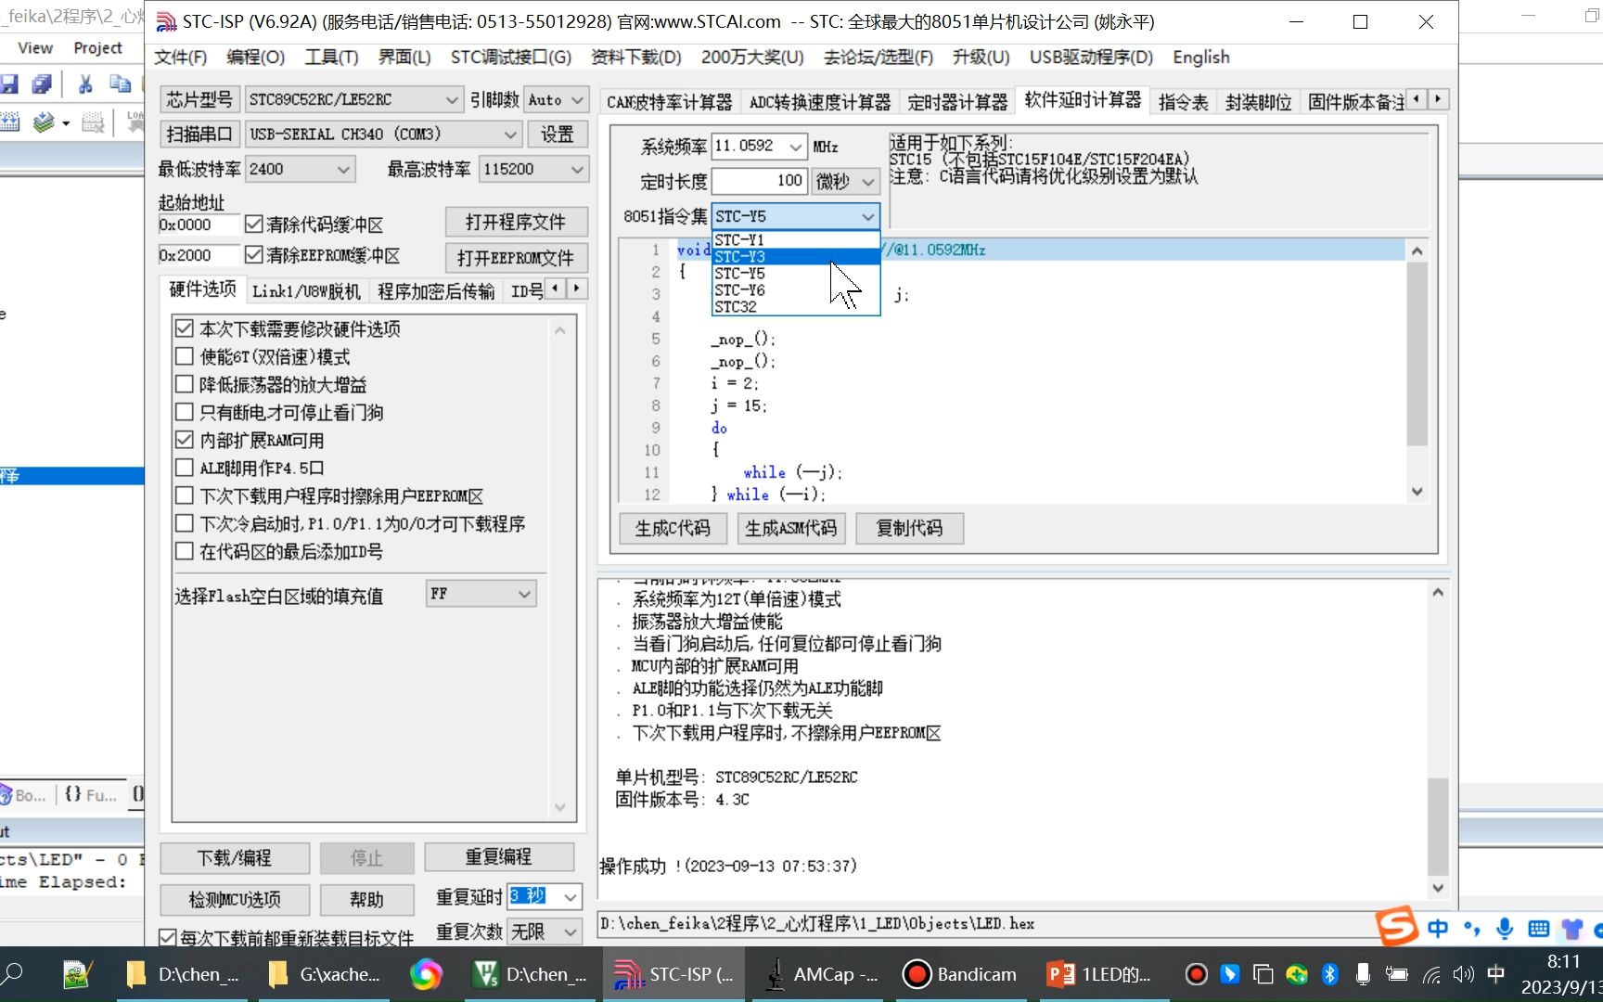Click the battery power tray icon
This screenshot has height=1002, width=1603.
(1397, 974)
